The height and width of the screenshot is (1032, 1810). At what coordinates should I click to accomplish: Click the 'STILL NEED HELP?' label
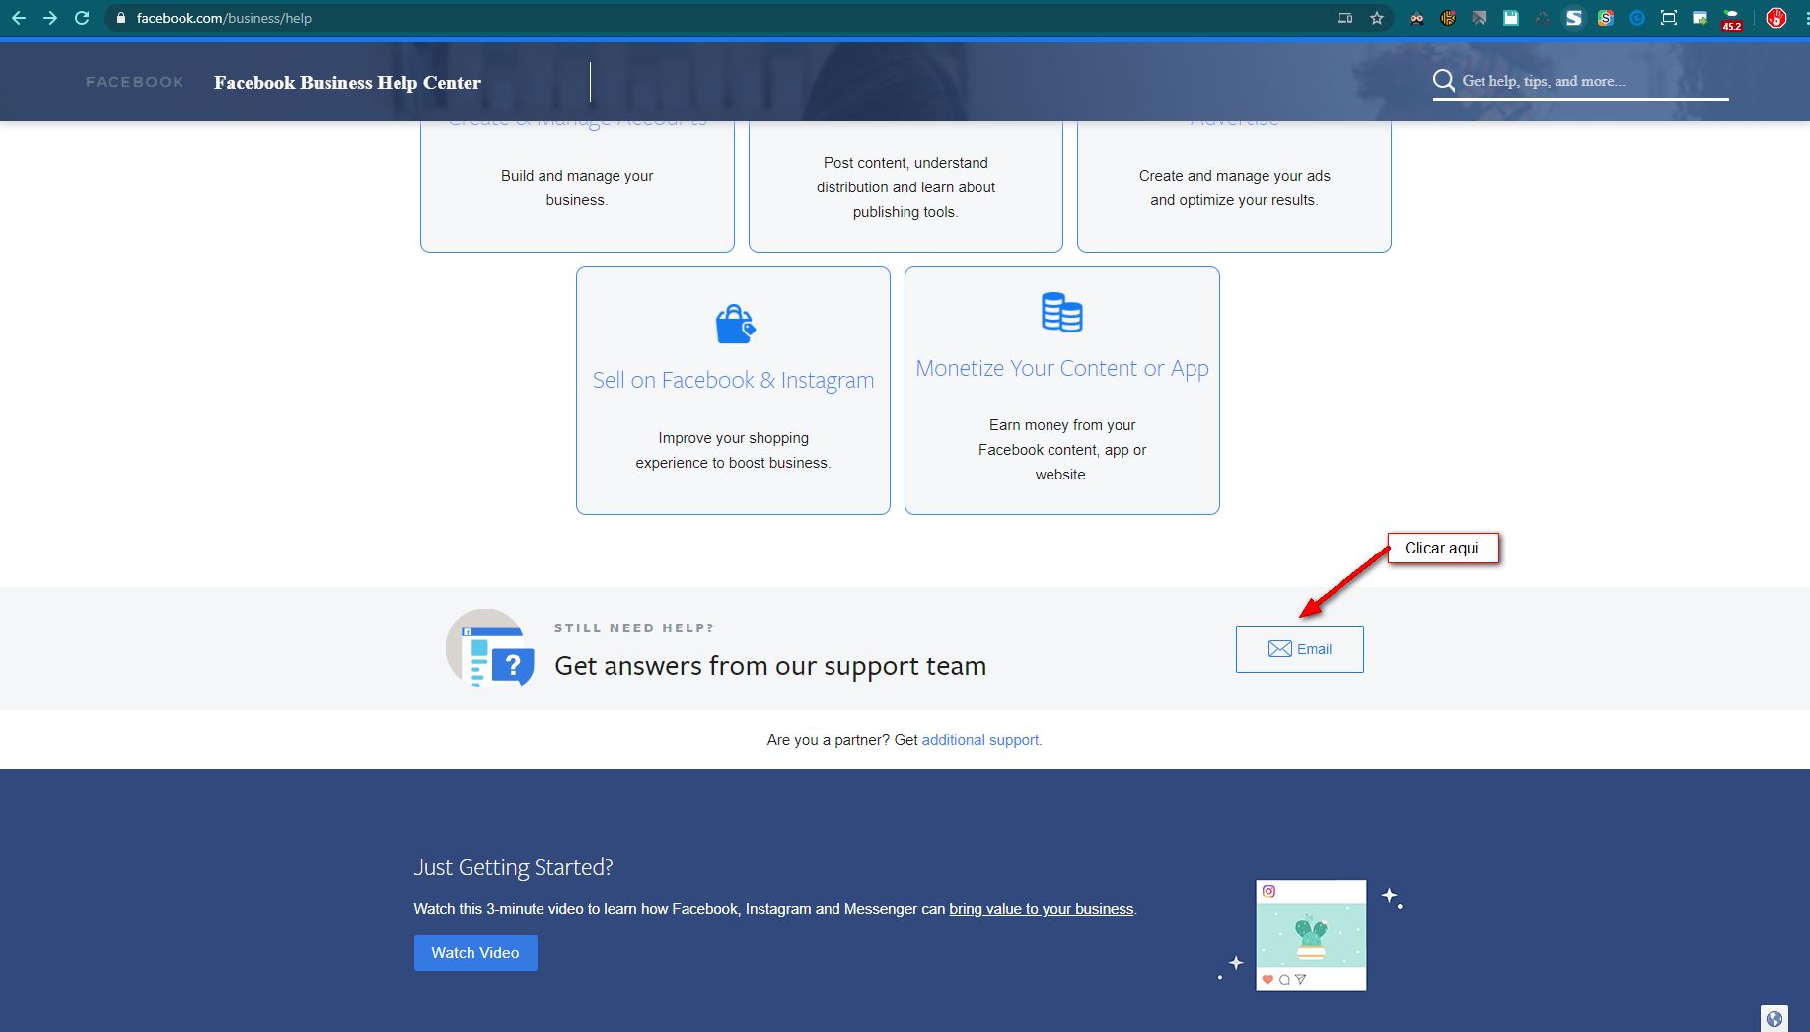634,627
